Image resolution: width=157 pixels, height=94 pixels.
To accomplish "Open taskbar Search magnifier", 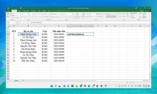I will pyautogui.click(x=56, y=86).
